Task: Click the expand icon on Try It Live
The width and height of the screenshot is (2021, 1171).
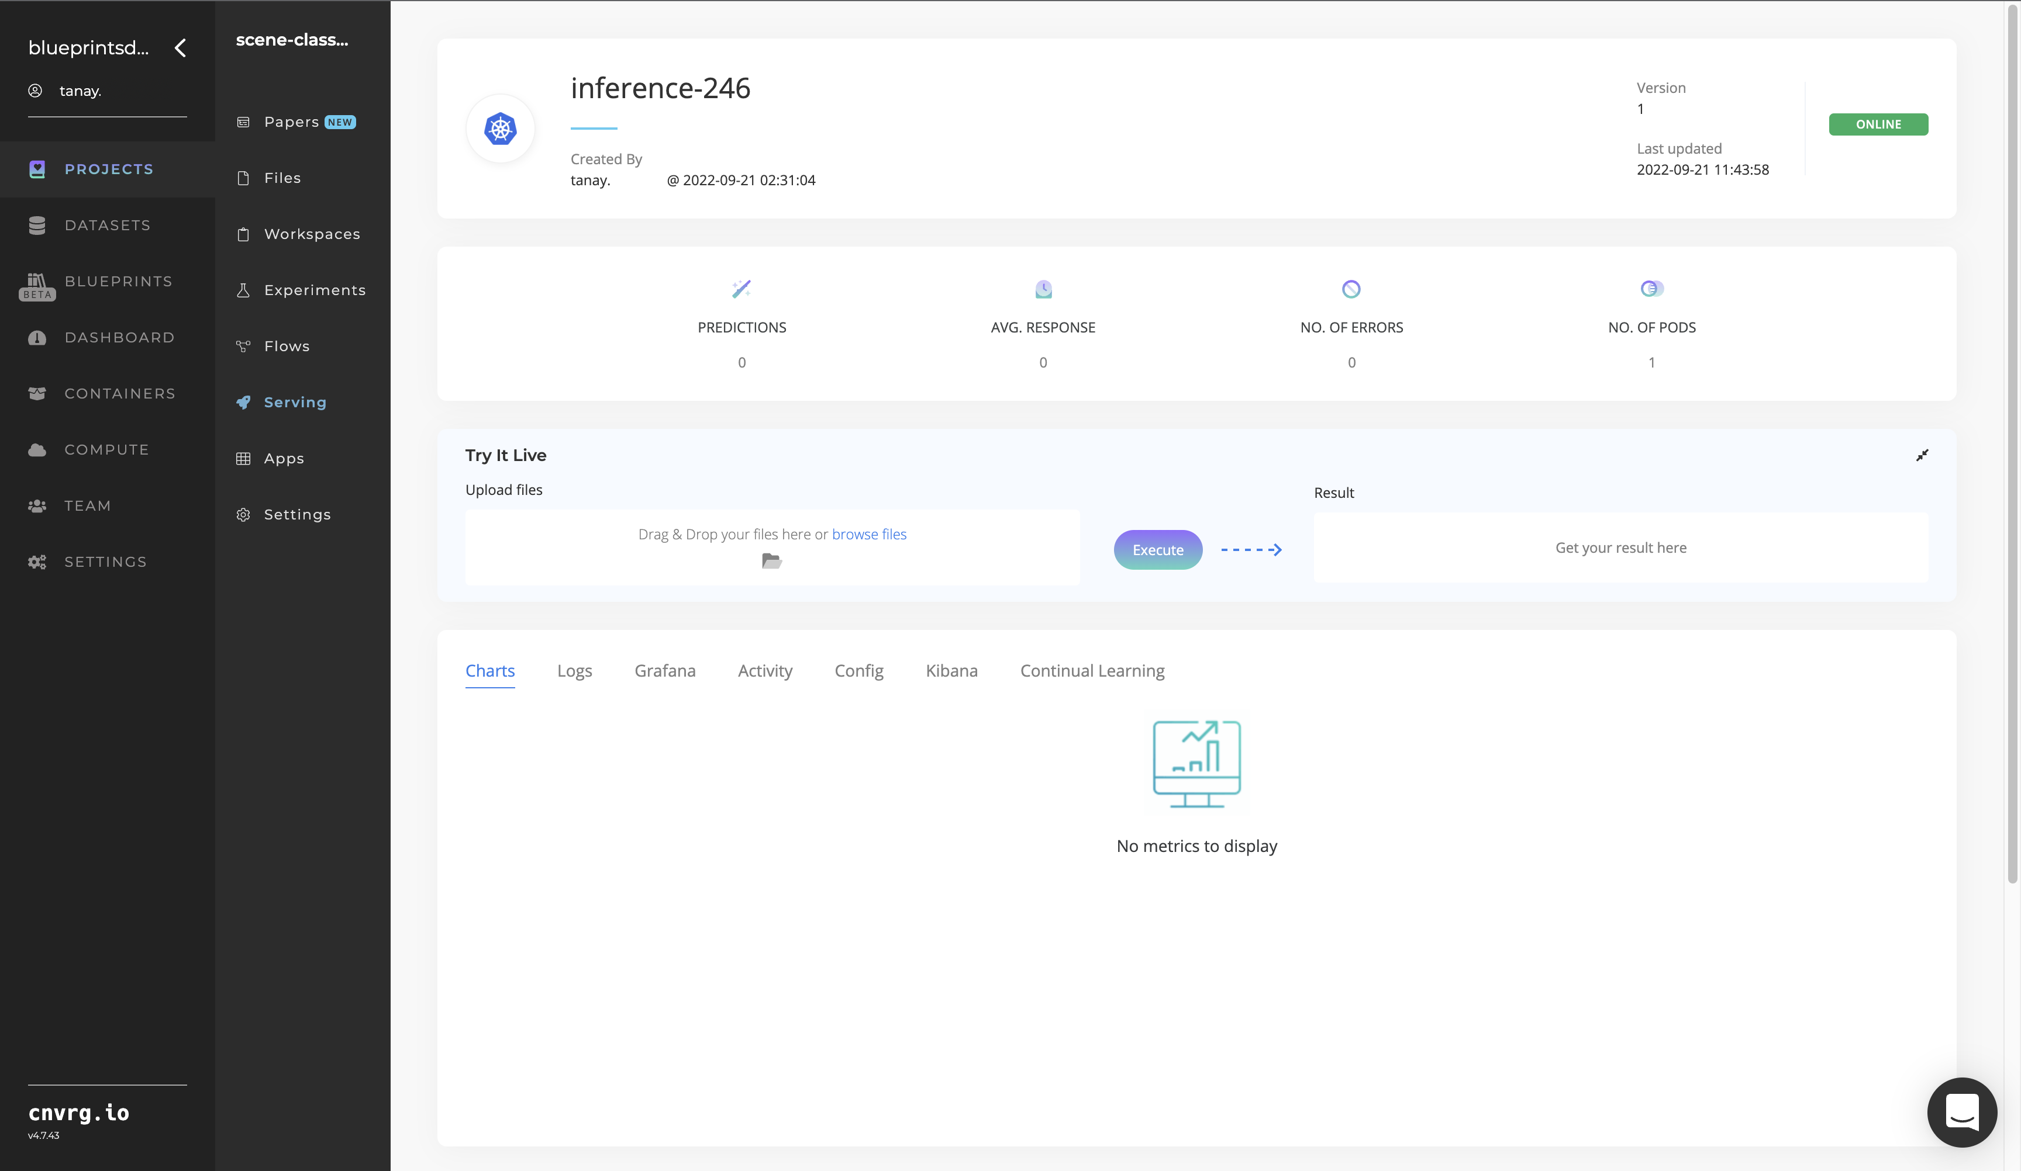Action: (1922, 456)
